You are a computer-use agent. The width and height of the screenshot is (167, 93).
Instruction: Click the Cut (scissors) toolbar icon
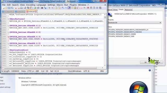(x=25, y=8)
